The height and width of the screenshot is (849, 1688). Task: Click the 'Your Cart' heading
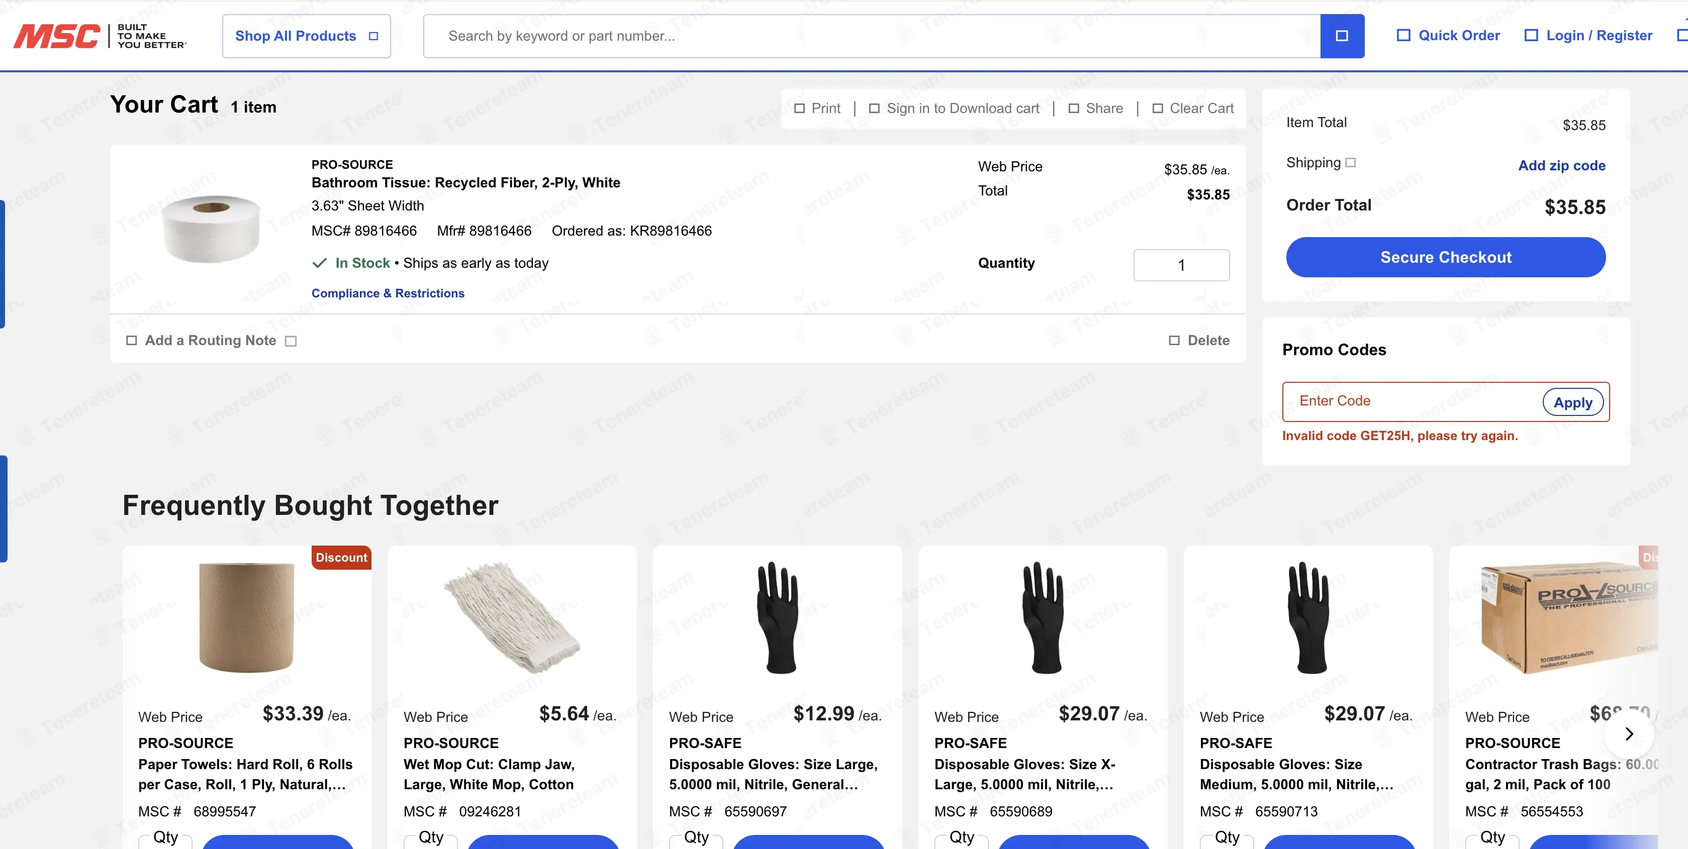click(x=164, y=105)
